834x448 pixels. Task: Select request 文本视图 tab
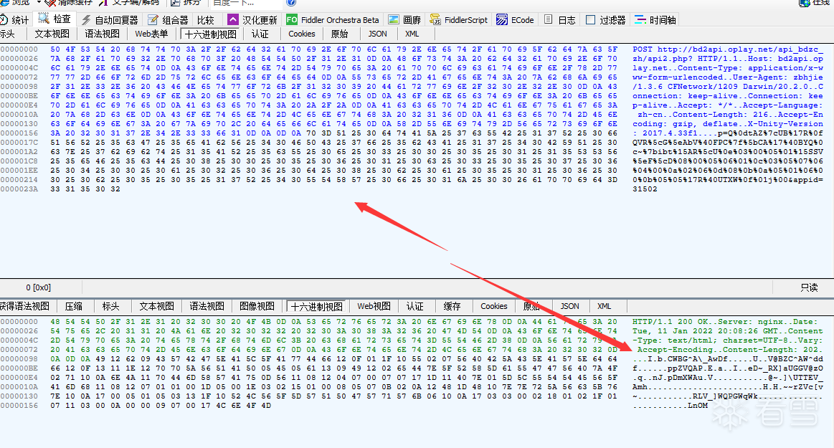pyautogui.click(x=52, y=34)
